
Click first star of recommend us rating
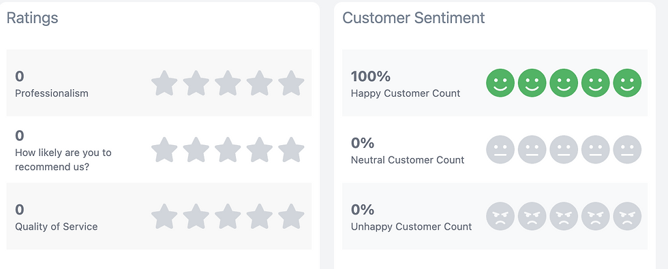[x=164, y=149]
